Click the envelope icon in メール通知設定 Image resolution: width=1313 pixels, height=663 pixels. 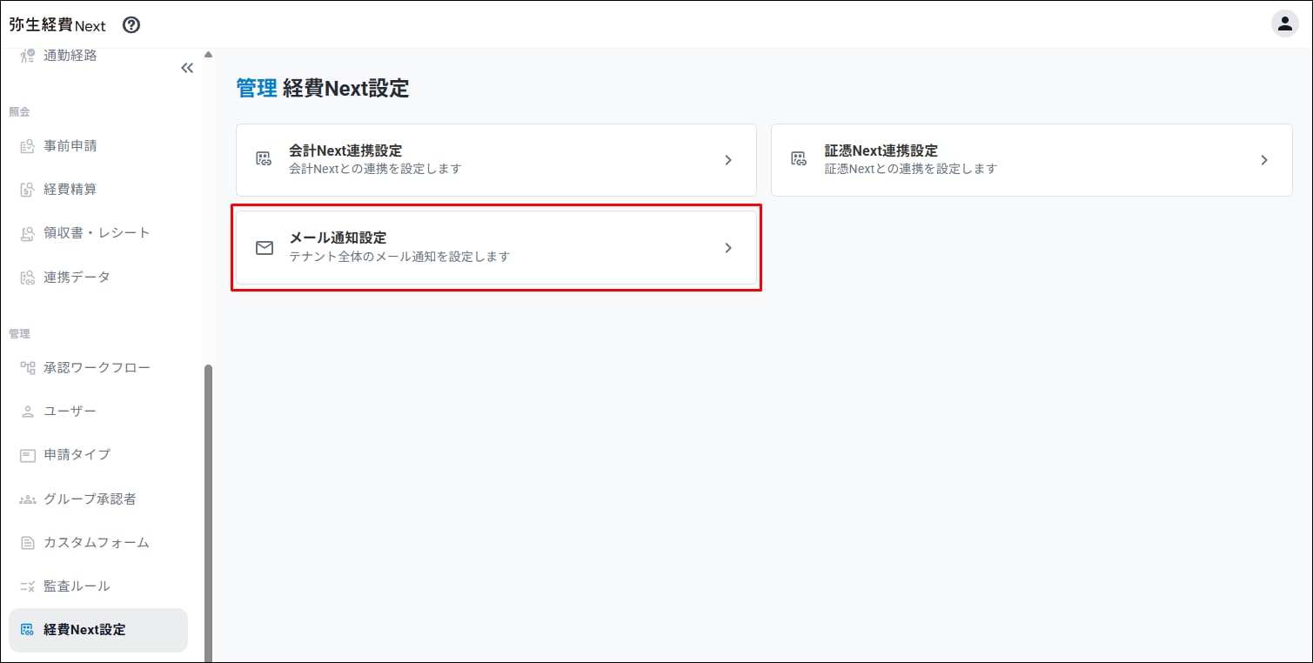pyautogui.click(x=265, y=248)
